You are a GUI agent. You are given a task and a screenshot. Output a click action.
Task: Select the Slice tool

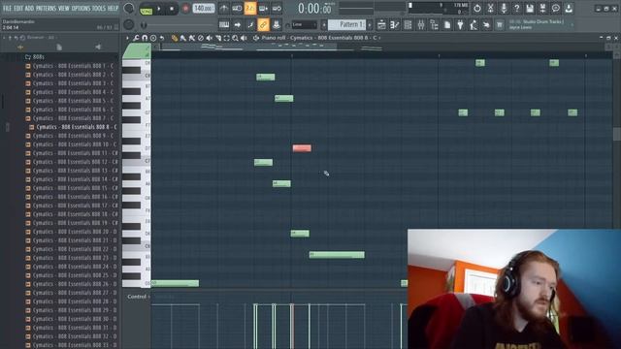tap(217, 38)
